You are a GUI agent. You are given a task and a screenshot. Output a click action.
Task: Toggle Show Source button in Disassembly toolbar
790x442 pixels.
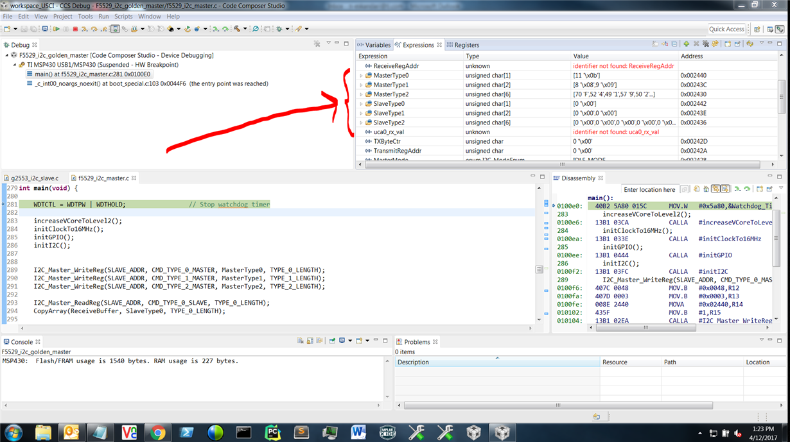[x=725, y=189]
